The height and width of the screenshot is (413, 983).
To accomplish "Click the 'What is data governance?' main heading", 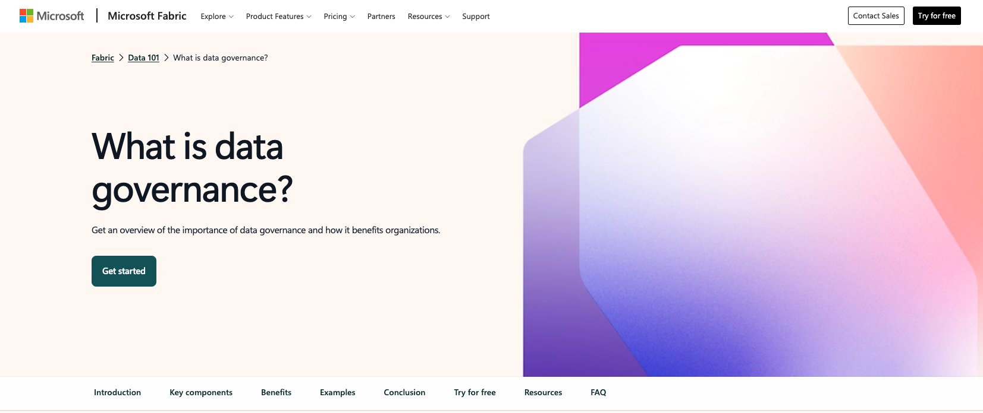I will (x=192, y=168).
